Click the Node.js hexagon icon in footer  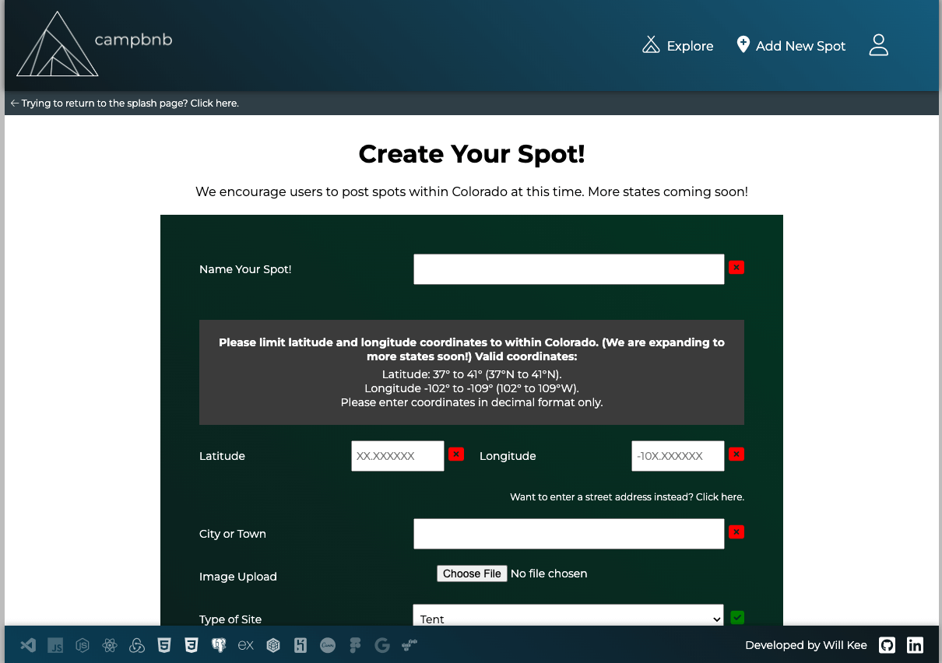83,645
